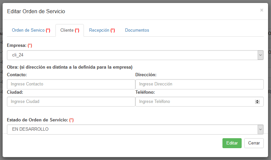Click into the Ingrese Dirección field
The height and width of the screenshot is (160, 271).
[x=199, y=84]
